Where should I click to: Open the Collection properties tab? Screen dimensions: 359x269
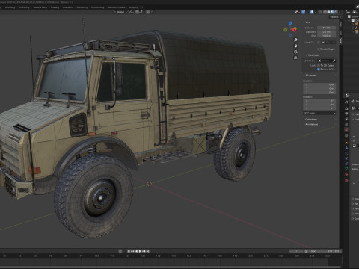click(x=346, y=136)
